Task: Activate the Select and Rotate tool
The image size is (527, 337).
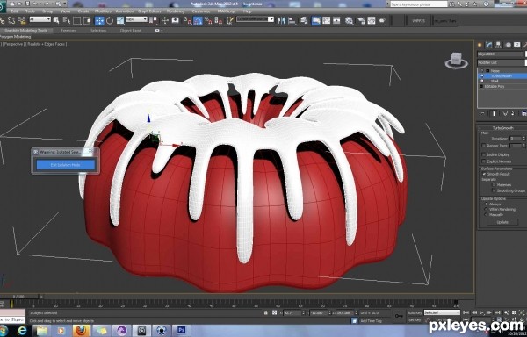Action: click(110, 21)
